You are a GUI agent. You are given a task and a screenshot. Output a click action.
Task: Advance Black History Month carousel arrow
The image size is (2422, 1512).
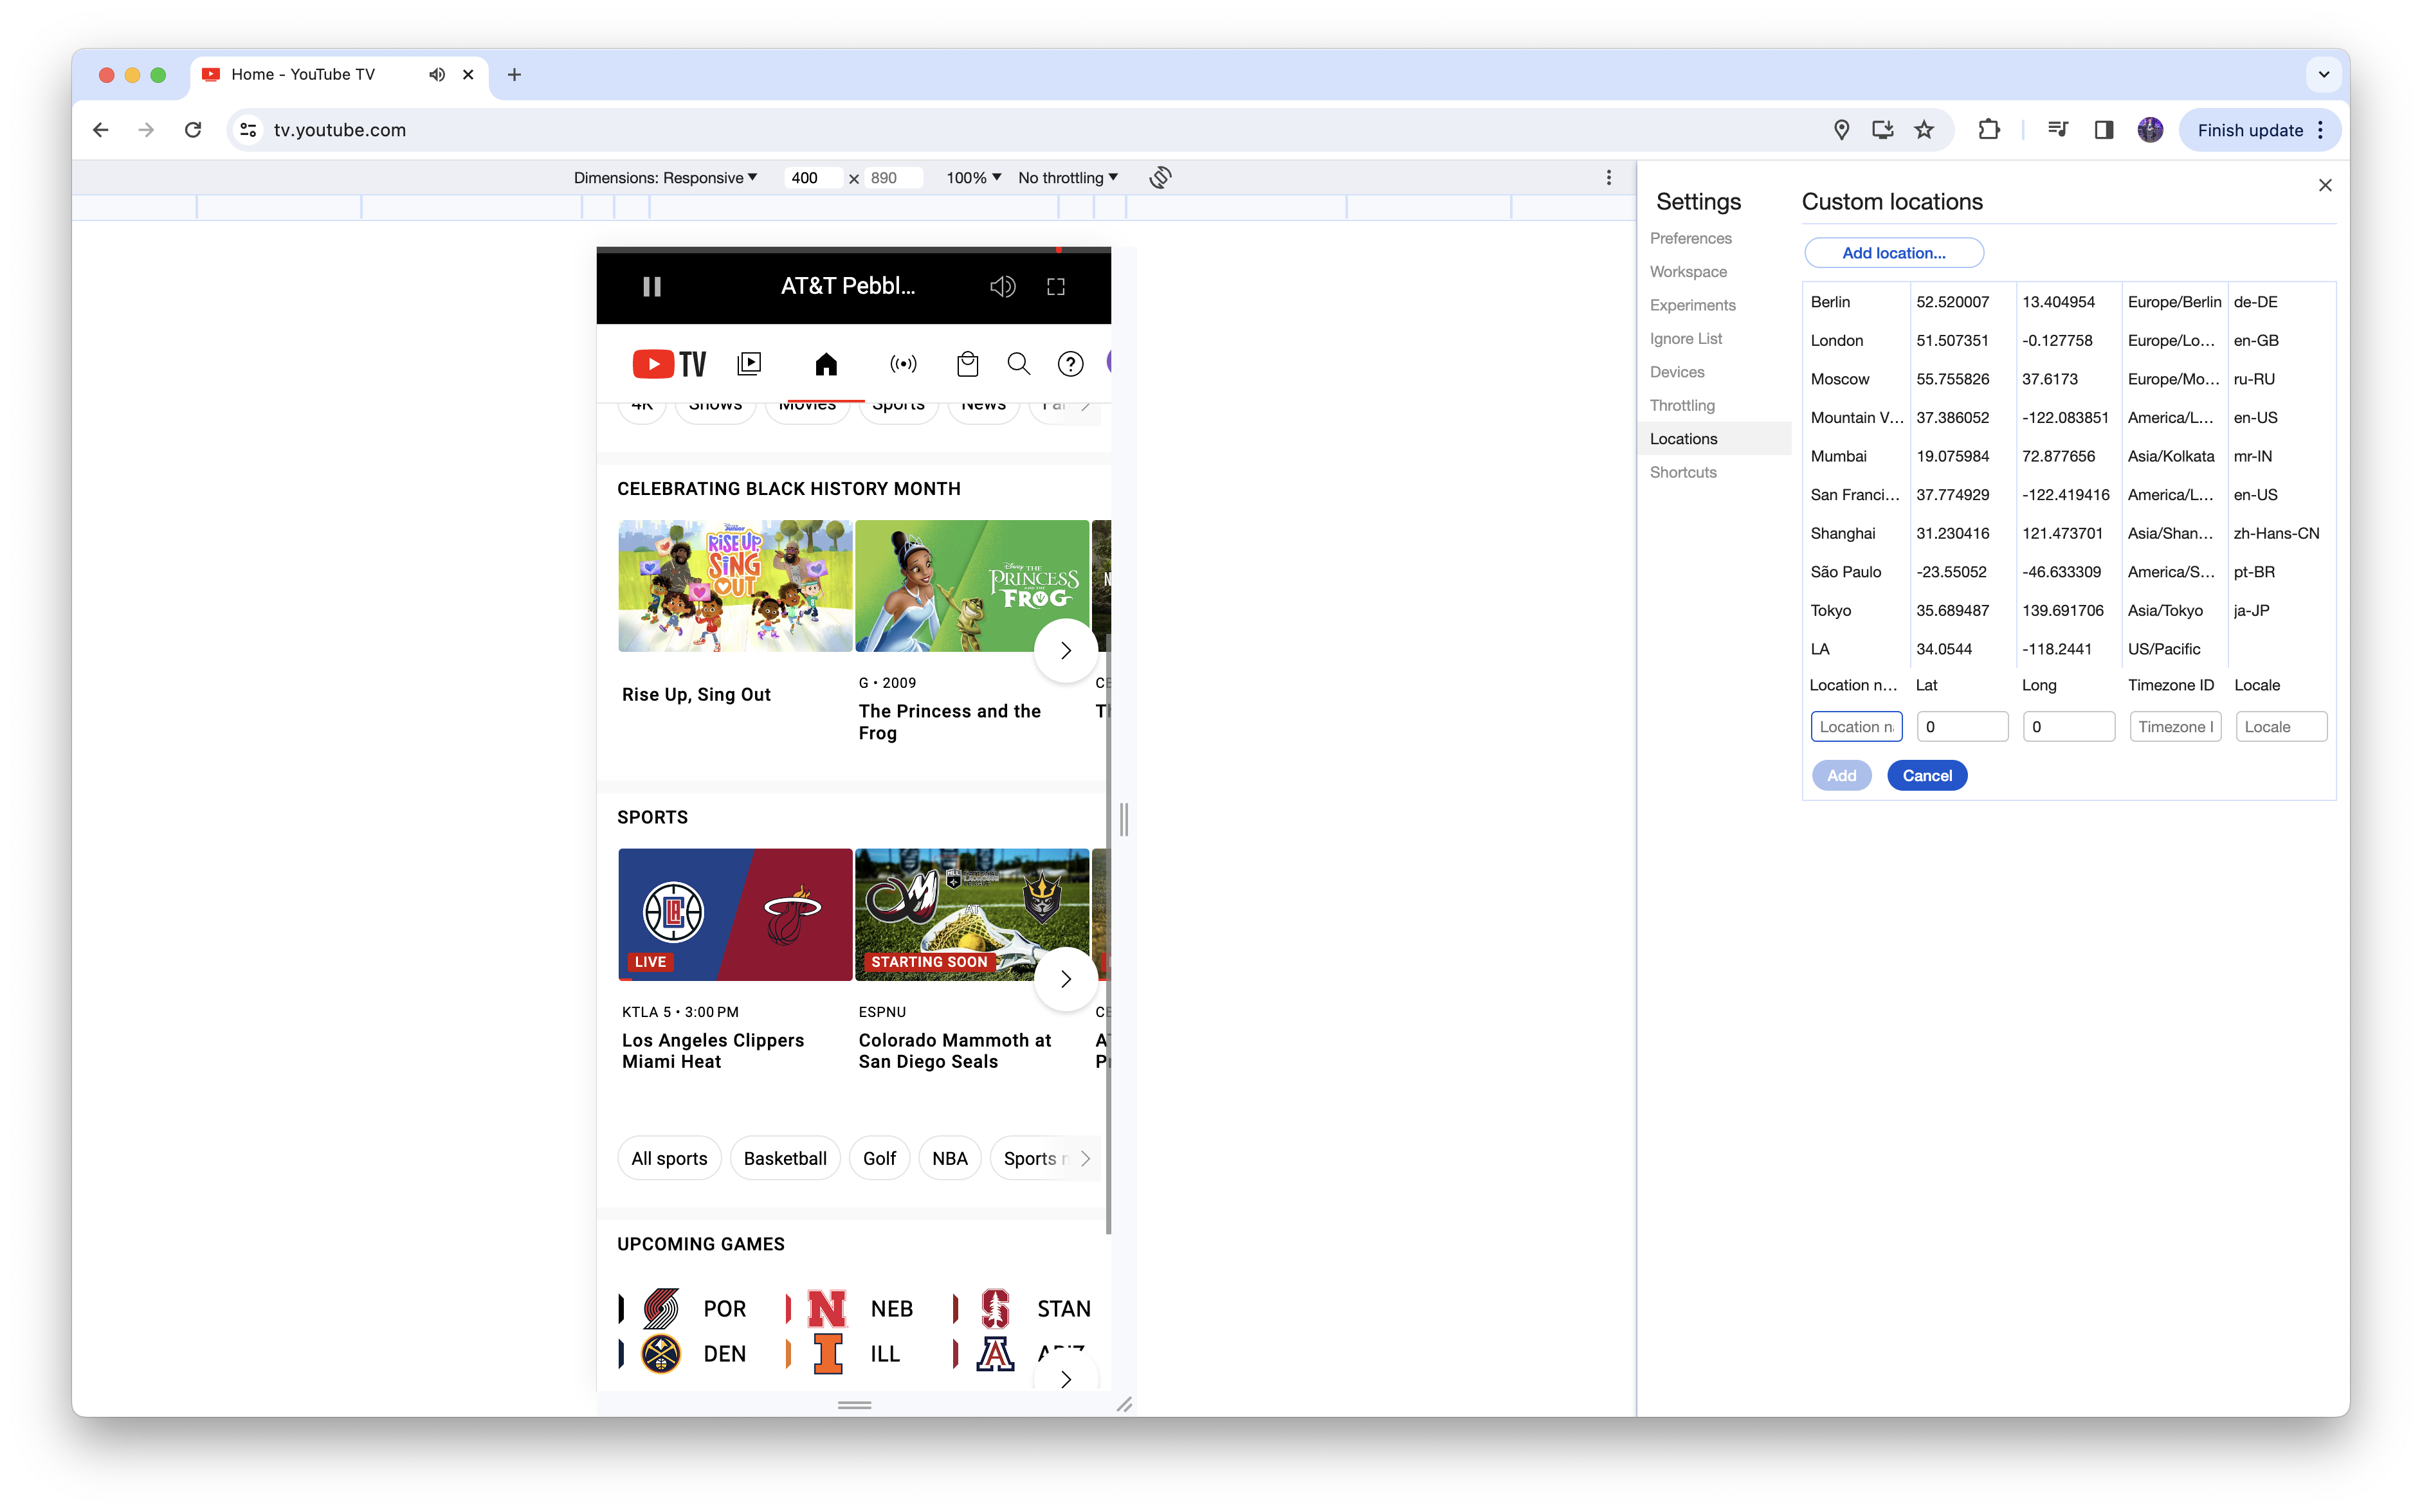[x=1066, y=651]
